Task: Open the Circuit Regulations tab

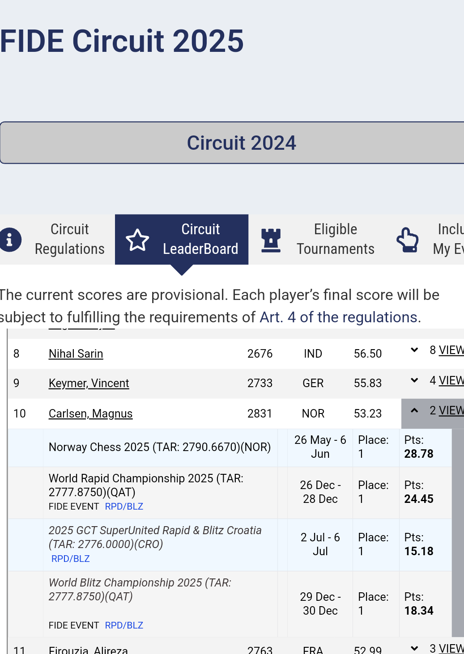Action: [x=69, y=239]
